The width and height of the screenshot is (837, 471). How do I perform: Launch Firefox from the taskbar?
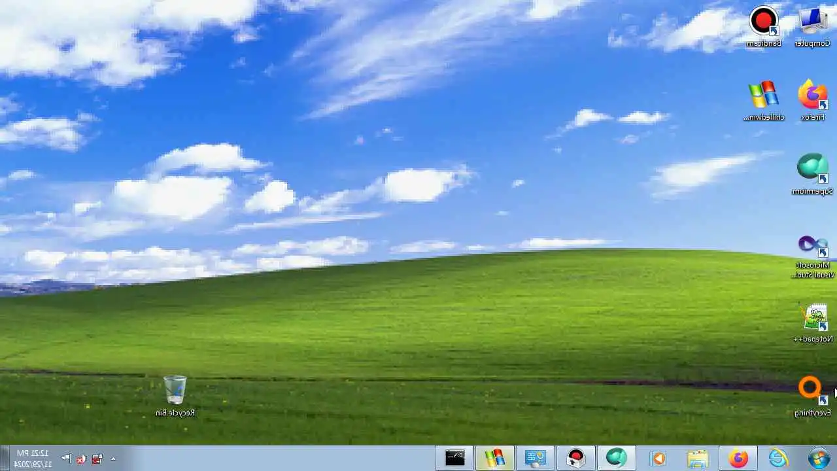coord(738,458)
